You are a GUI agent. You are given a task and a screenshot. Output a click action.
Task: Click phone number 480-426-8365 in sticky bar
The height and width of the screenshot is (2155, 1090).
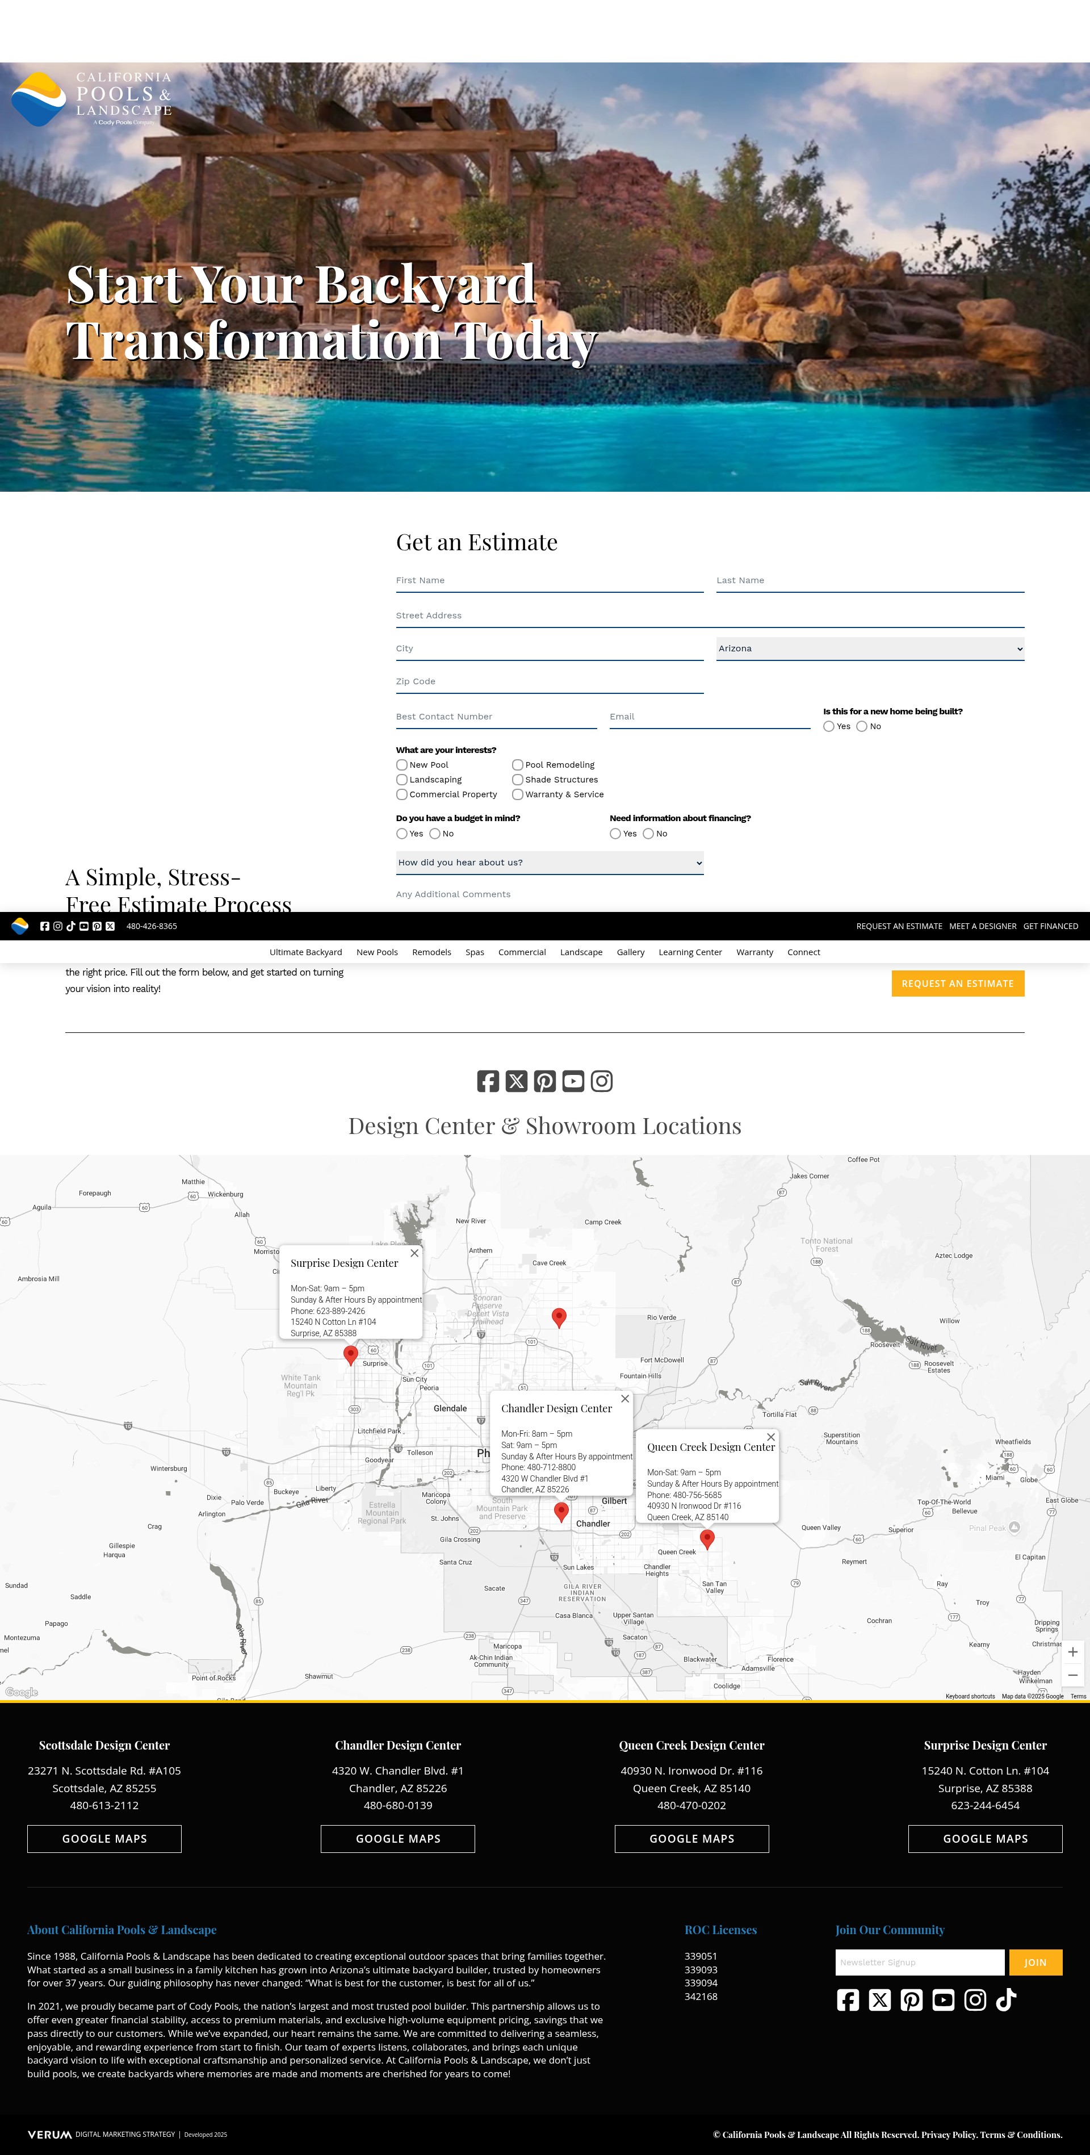coord(152,926)
